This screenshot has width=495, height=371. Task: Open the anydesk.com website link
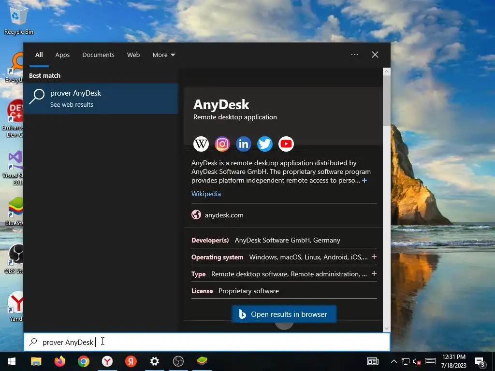tap(224, 215)
